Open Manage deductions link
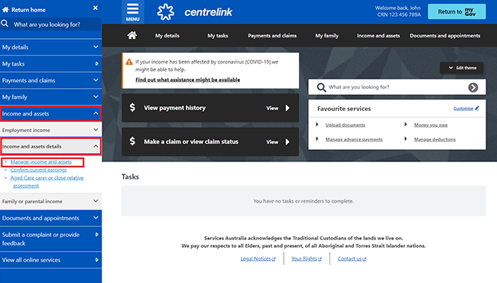 coord(434,139)
